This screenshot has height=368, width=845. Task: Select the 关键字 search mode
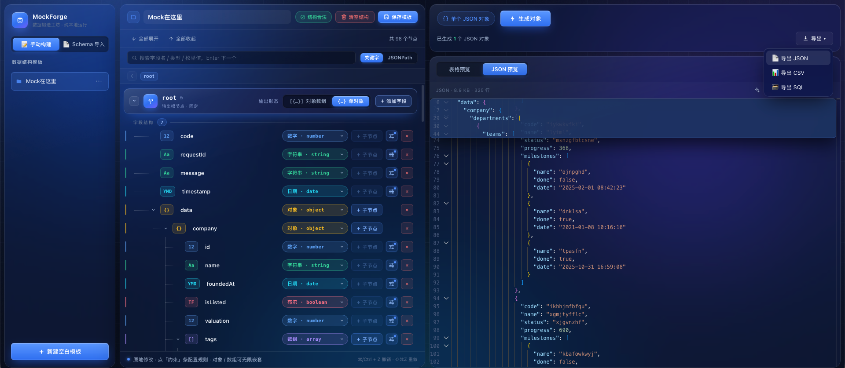(x=371, y=58)
